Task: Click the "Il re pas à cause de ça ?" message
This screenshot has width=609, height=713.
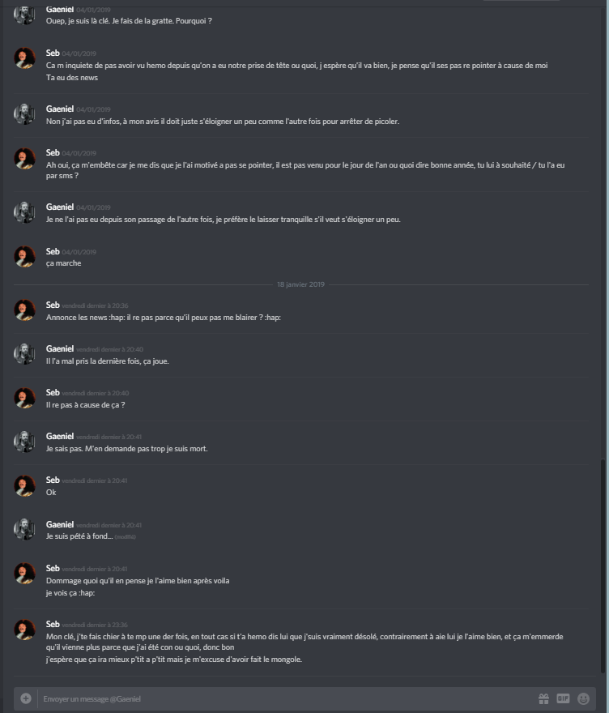Action: [85, 405]
